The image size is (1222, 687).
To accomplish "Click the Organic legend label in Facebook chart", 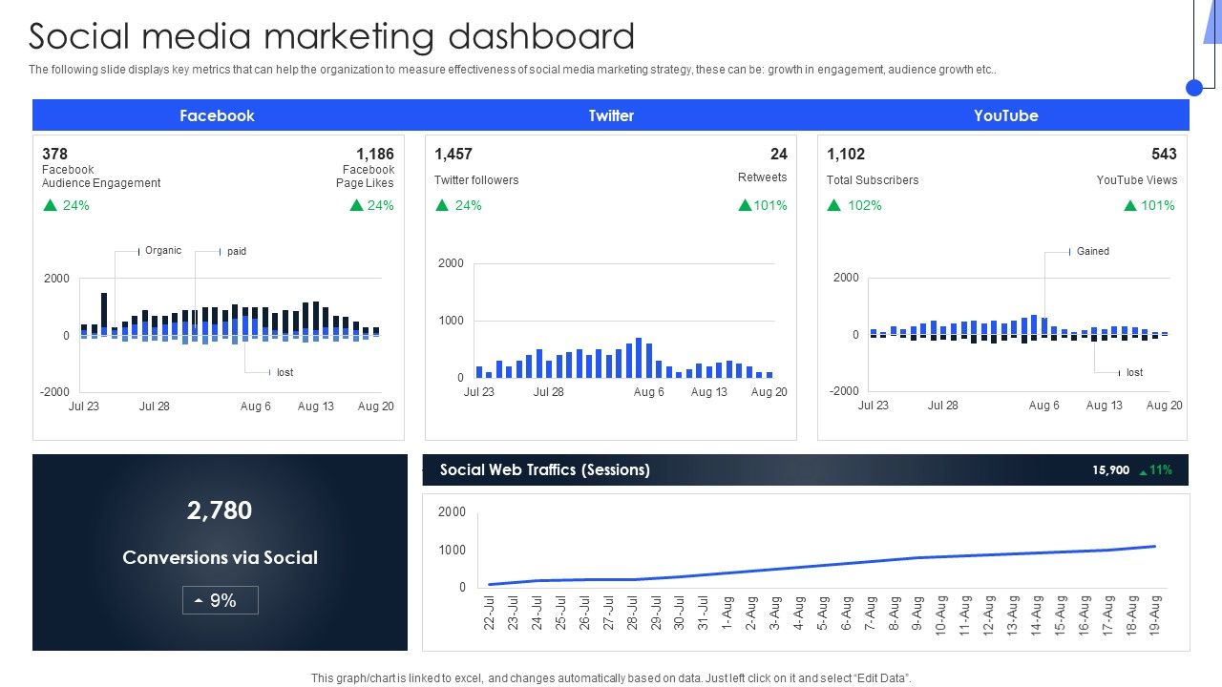I will tap(163, 251).
